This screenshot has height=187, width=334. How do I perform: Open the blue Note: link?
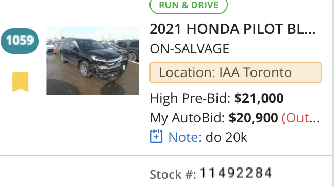(x=185, y=137)
